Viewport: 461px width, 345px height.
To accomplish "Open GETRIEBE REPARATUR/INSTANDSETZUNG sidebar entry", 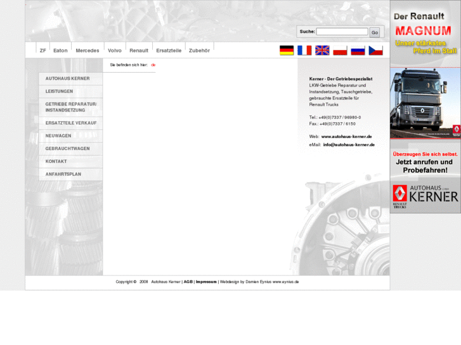I will pyautogui.click(x=70, y=107).
